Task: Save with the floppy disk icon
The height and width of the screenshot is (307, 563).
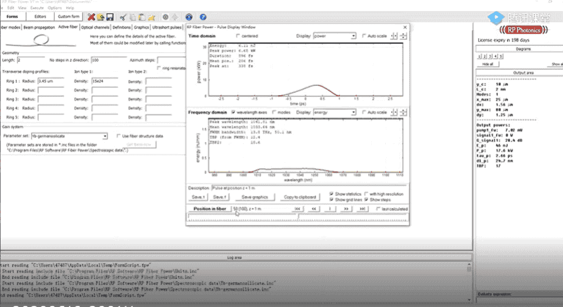Action: point(110,17)
